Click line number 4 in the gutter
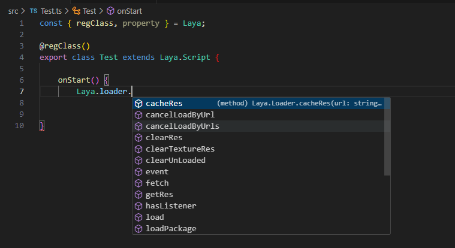455x248 pixels. 22,58
